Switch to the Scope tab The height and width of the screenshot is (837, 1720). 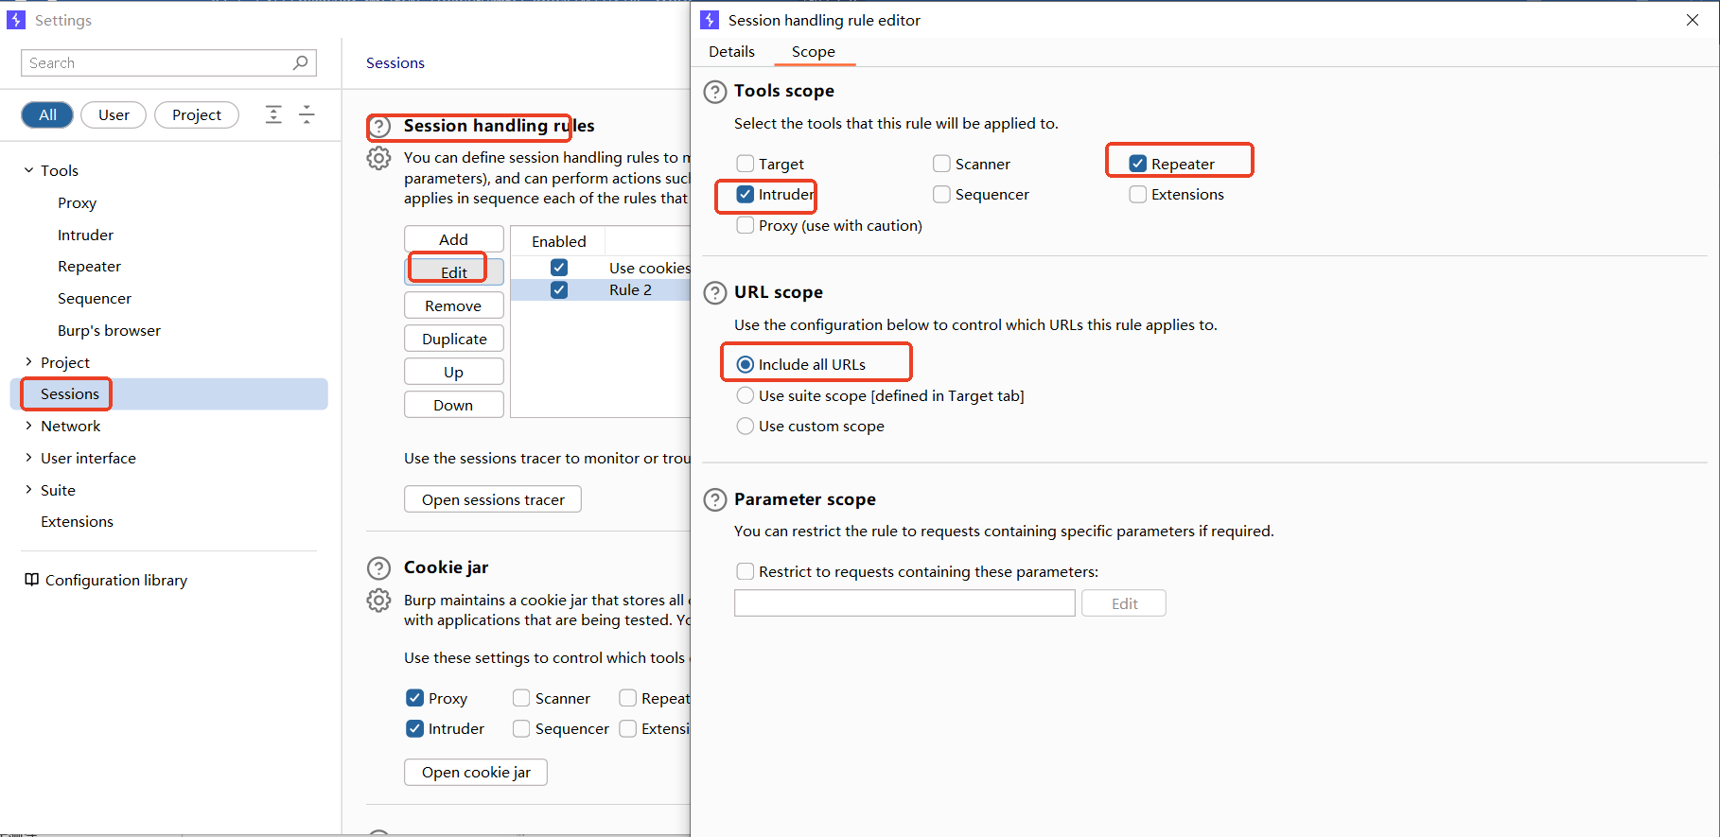tap(814, 51)
